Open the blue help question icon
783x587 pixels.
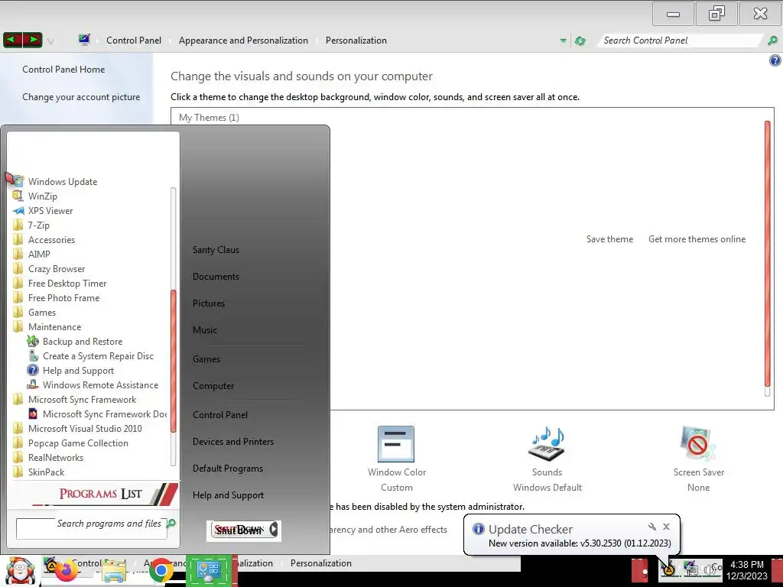775,61
